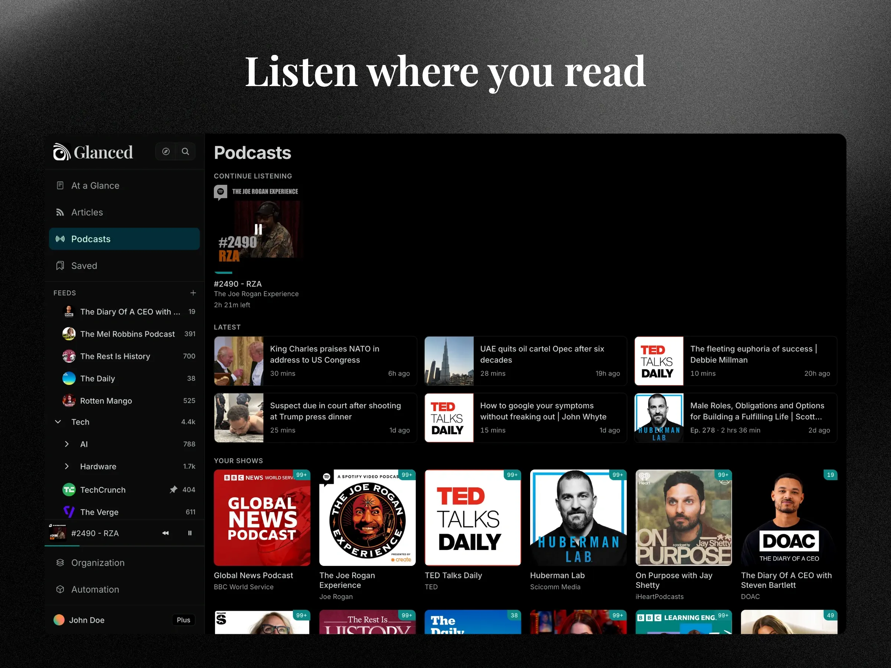Unpin TechCrunch using the pin icon
Image resolution: width=891 pixels, height=668 pixels.
173,489
